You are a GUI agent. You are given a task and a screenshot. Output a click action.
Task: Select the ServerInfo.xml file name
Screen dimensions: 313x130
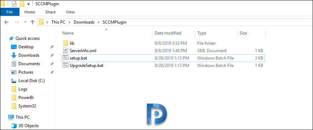point(83,51)
